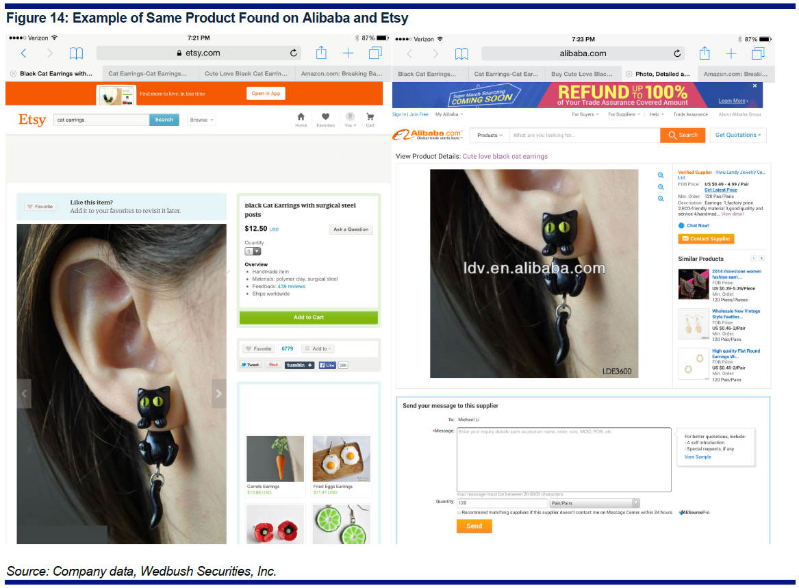
Task: Click the View Sample link
Action: (698, 457)
